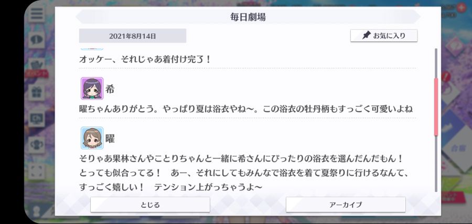The width and height of the screenshot is (472, 224).
Task: Click Nozomi's purple avatar thumbnail
Action: click(92, 89)
